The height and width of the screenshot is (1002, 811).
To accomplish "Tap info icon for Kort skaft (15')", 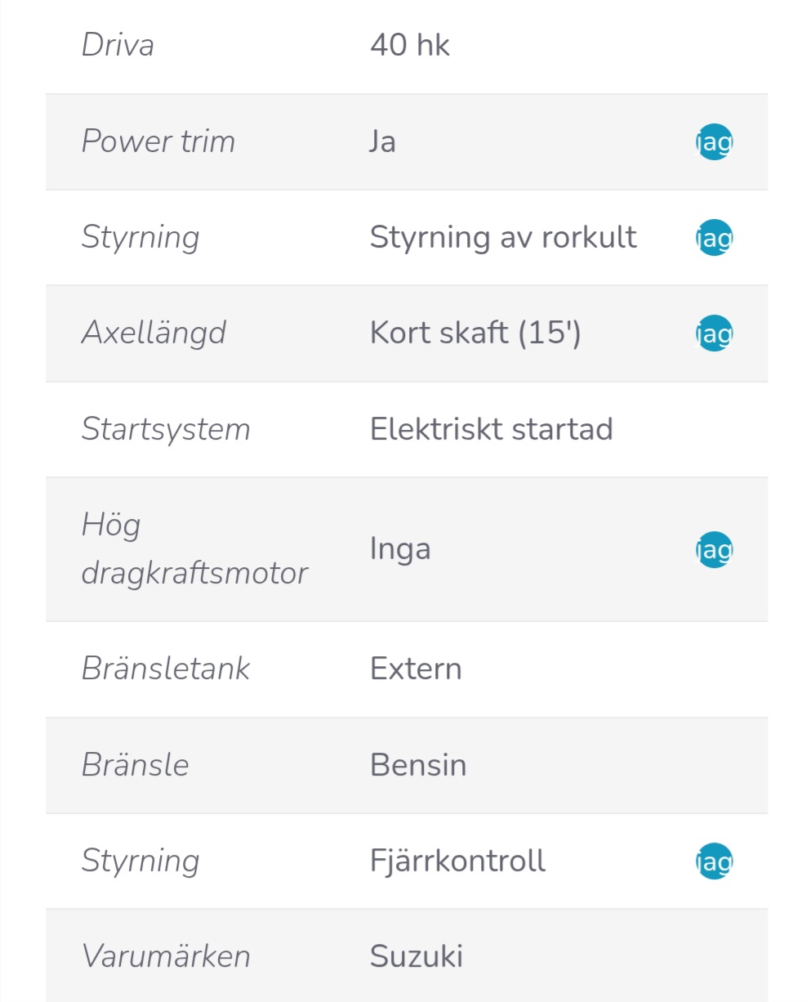I will coord(714,333).
